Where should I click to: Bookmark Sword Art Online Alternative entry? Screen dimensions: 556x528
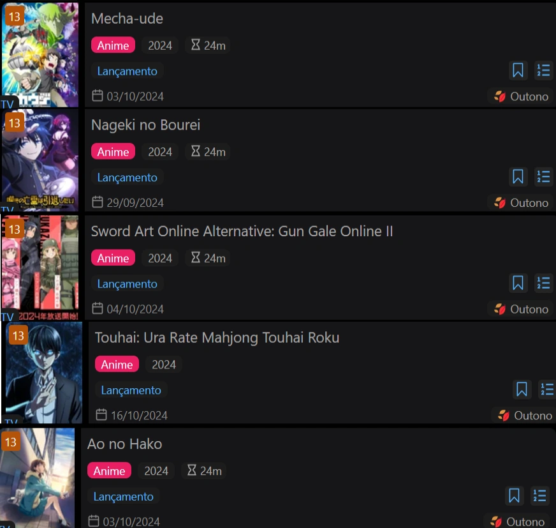(x=518, y=283)
